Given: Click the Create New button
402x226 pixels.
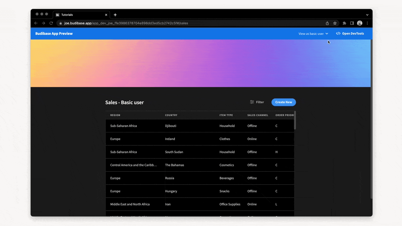Looking at the screenshot, I should pyautogui.click(x=283, y=102).
